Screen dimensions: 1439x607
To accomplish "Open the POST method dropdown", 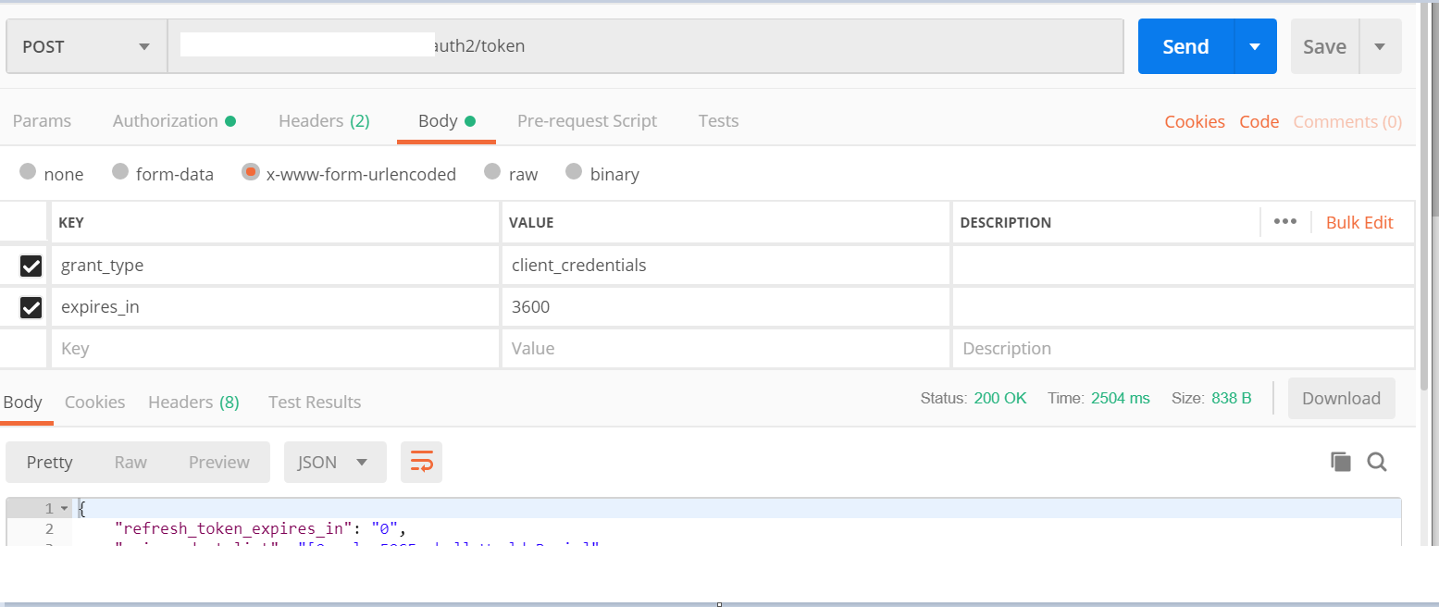I will click(85, 45).
